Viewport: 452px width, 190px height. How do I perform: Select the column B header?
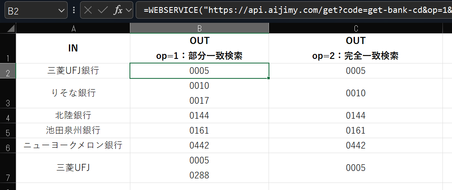click(199, 28)
